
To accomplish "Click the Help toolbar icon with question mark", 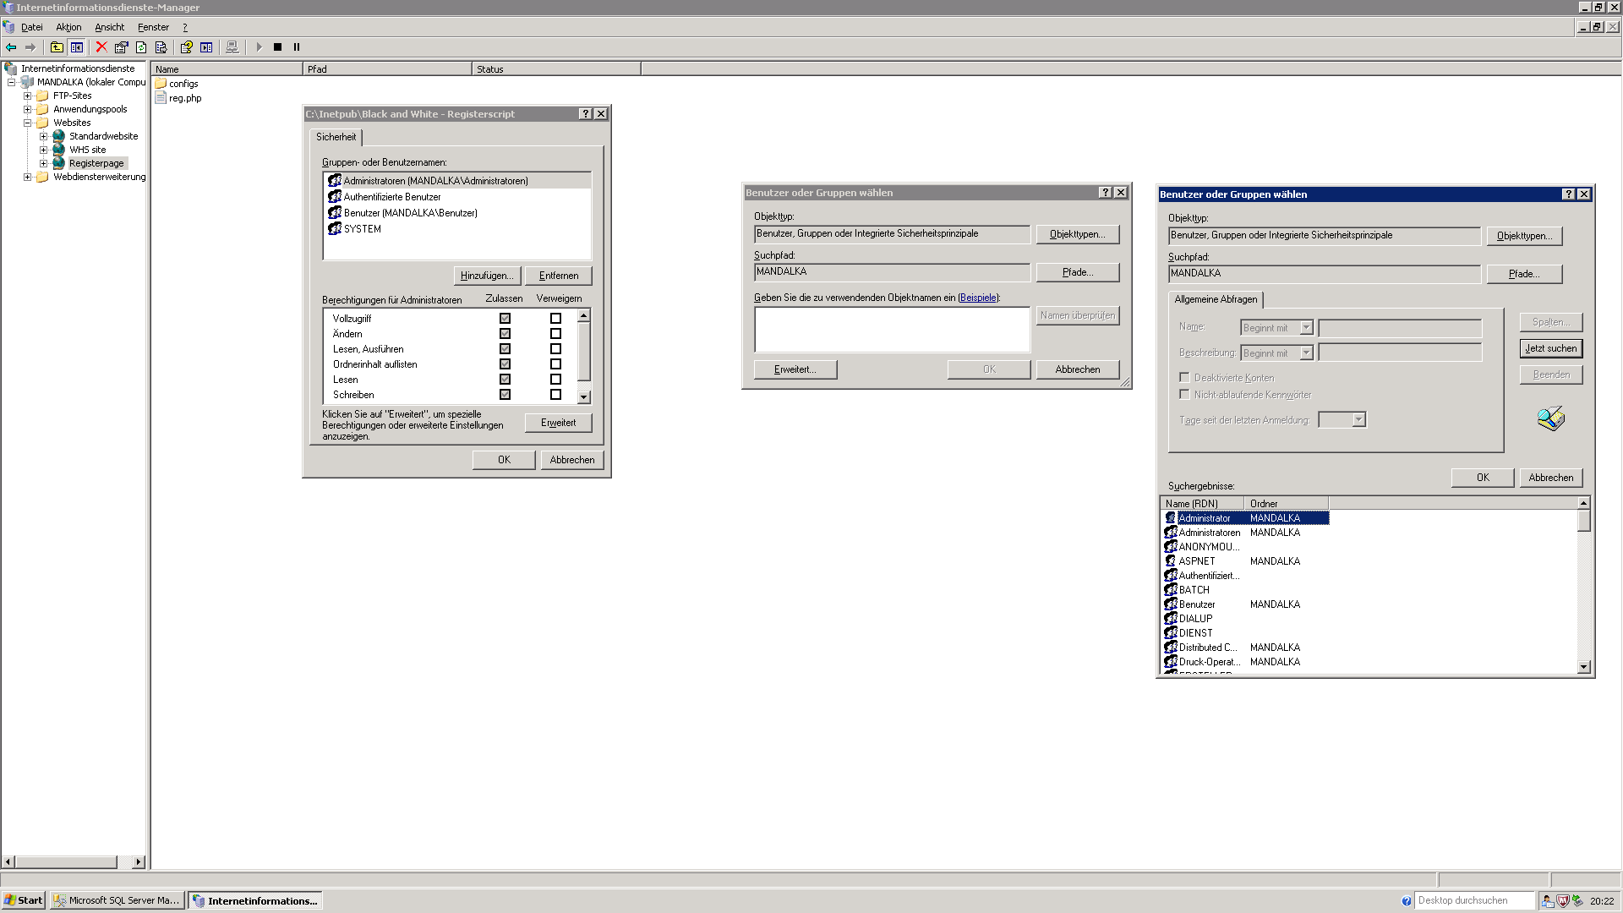I will coord(186,47).
